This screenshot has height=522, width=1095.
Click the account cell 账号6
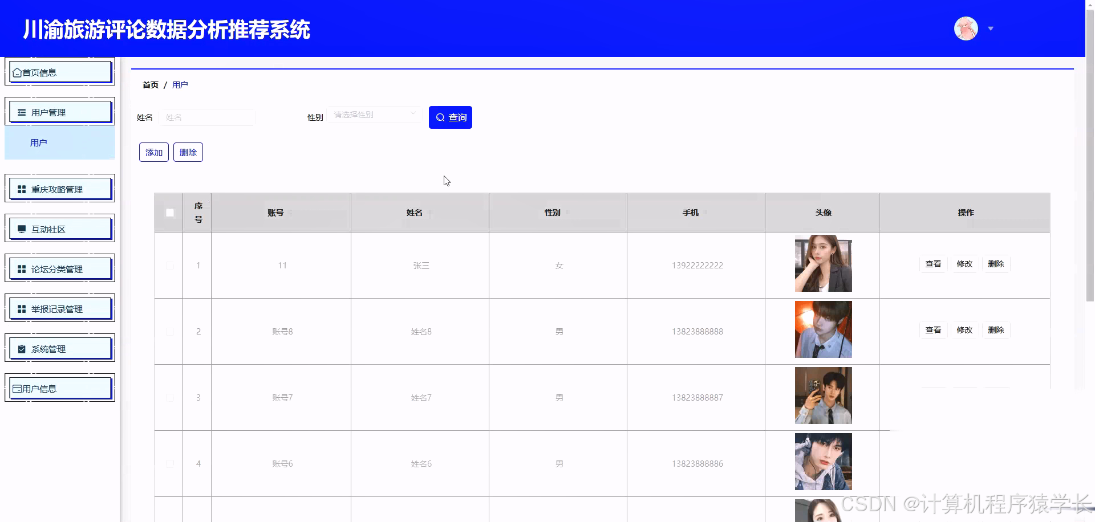coord(282,464)
